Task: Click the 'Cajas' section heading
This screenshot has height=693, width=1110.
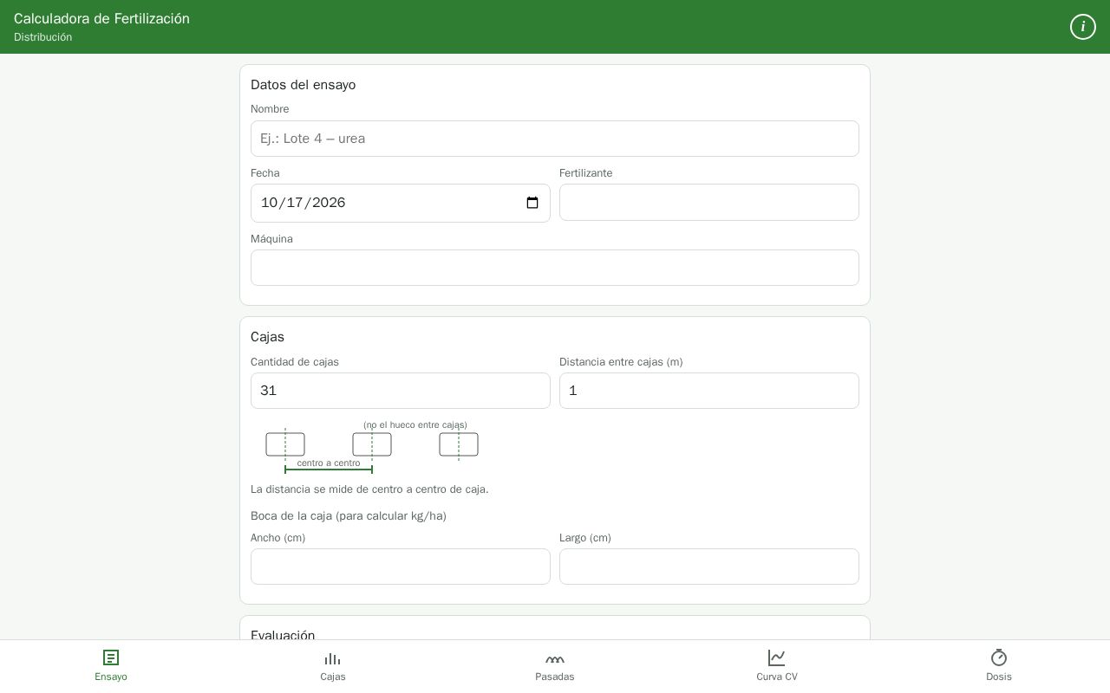Action: click(x=267, y=337)
